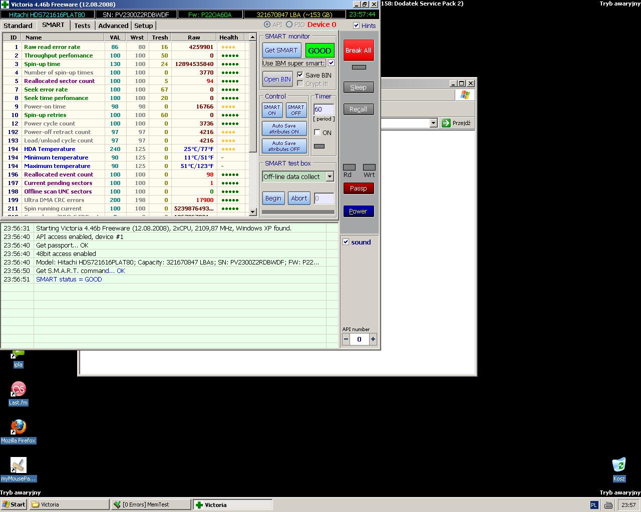Switch to the SMART tab
This screenshot has height=512, width=641.
tap(53, 25)
